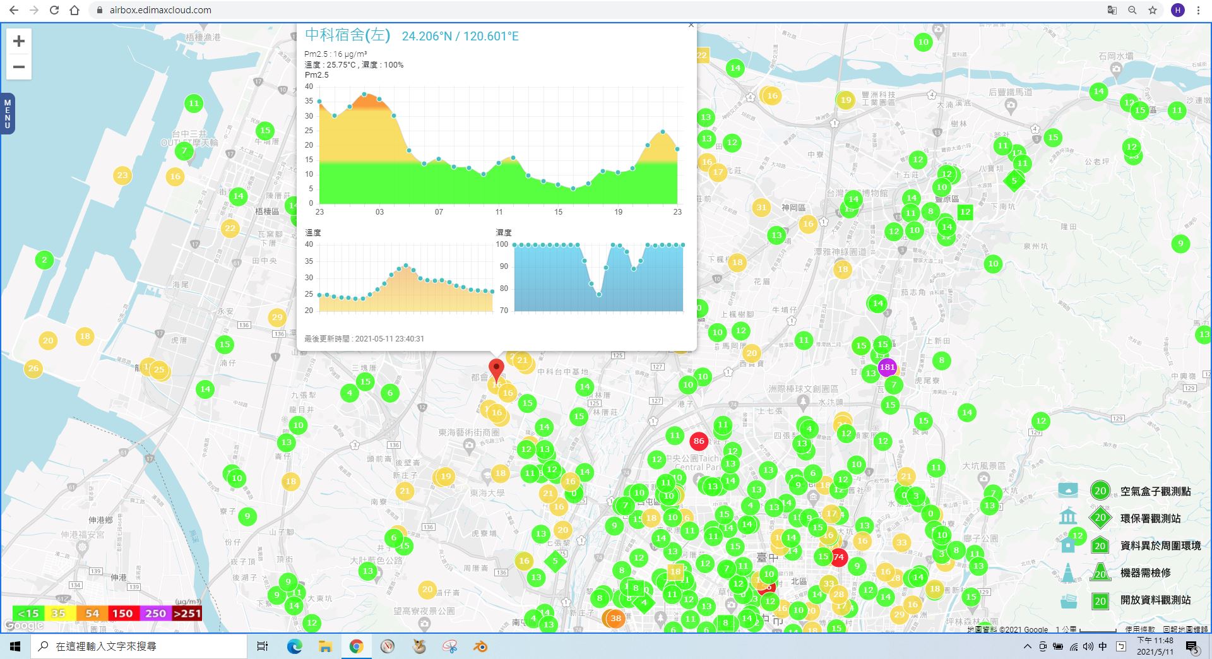Open the Windows Start menu
The height and width of the screenshot is (659, 1212).
(x=15, y=646)
